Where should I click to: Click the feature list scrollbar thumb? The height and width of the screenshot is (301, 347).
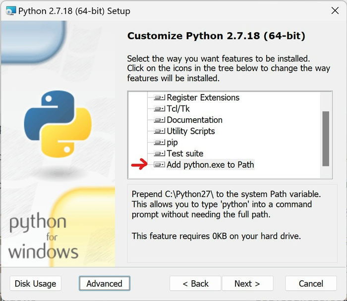pyautogui.click(x=326, y=139)
